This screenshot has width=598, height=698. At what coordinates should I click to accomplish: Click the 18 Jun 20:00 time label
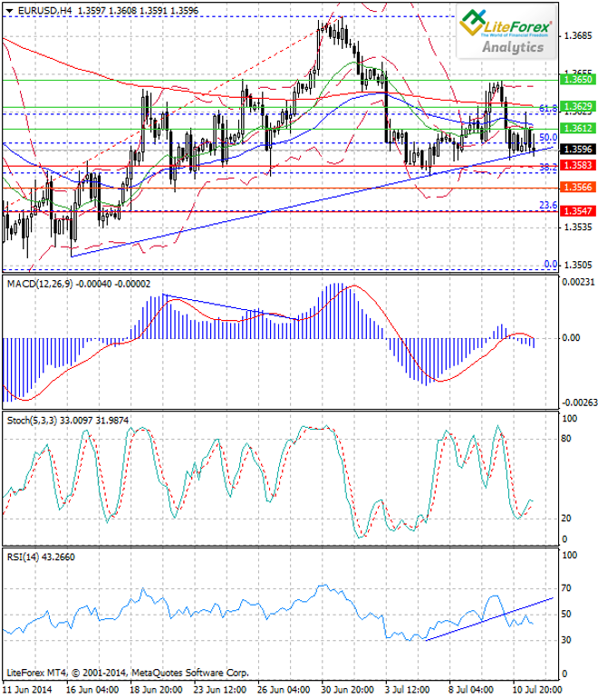pos(156,690)
